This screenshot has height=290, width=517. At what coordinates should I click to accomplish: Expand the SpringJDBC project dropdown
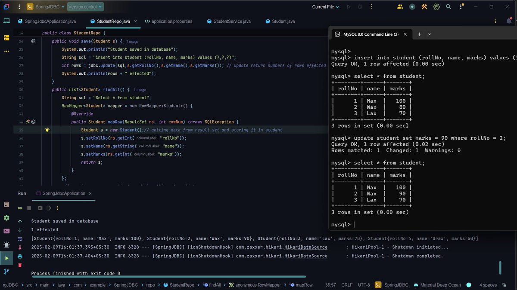[x=45, y=7]
